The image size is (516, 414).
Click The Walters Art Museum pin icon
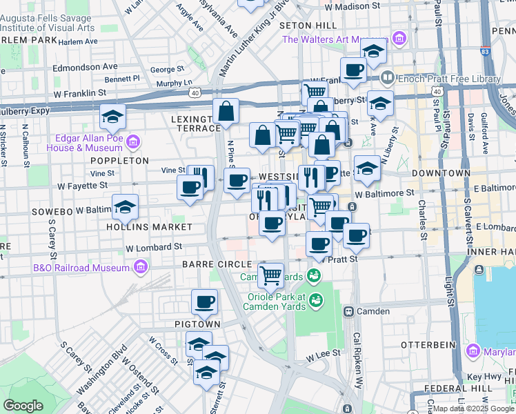399,38
